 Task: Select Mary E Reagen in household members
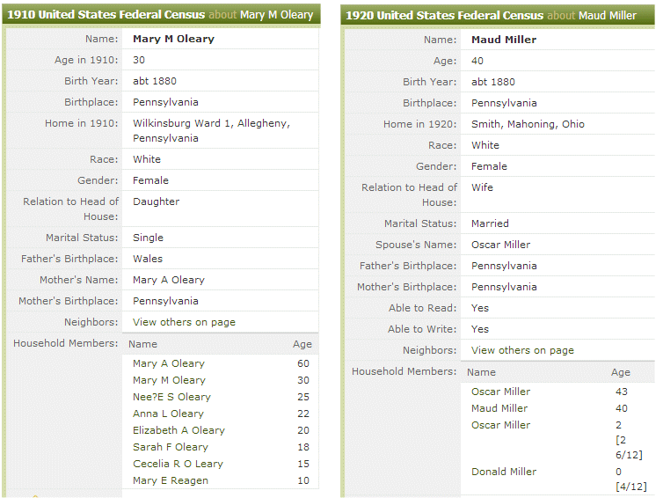171,480
